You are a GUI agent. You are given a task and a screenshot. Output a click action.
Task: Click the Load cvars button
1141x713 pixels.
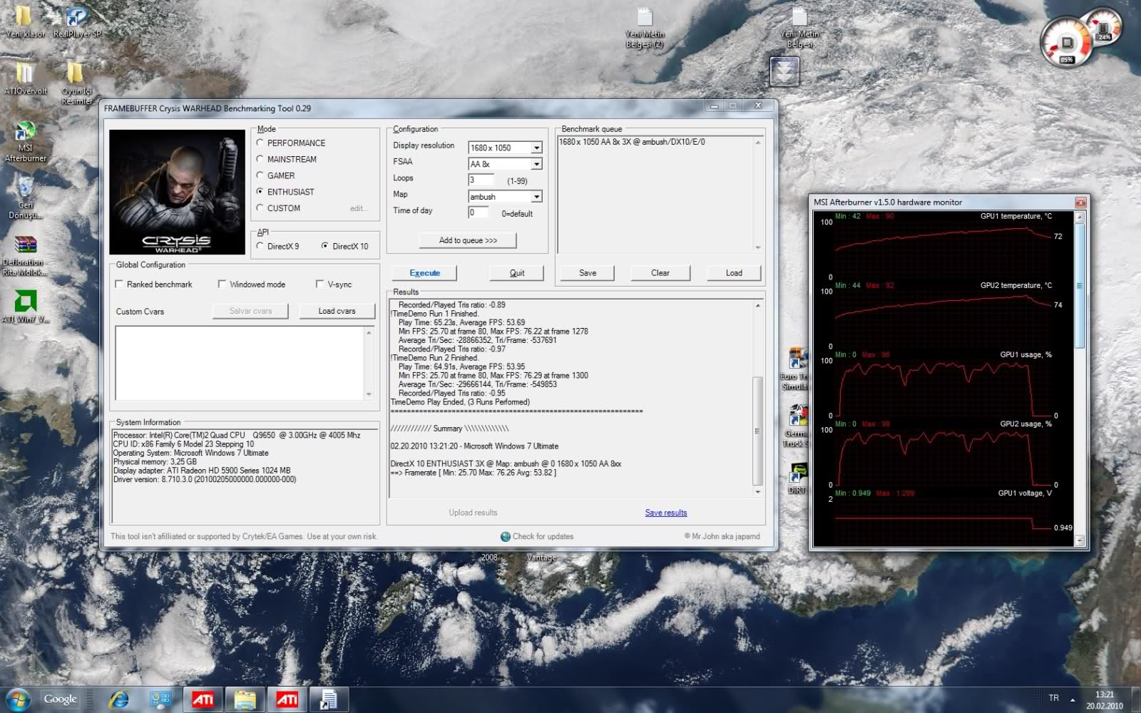(337, 311)
